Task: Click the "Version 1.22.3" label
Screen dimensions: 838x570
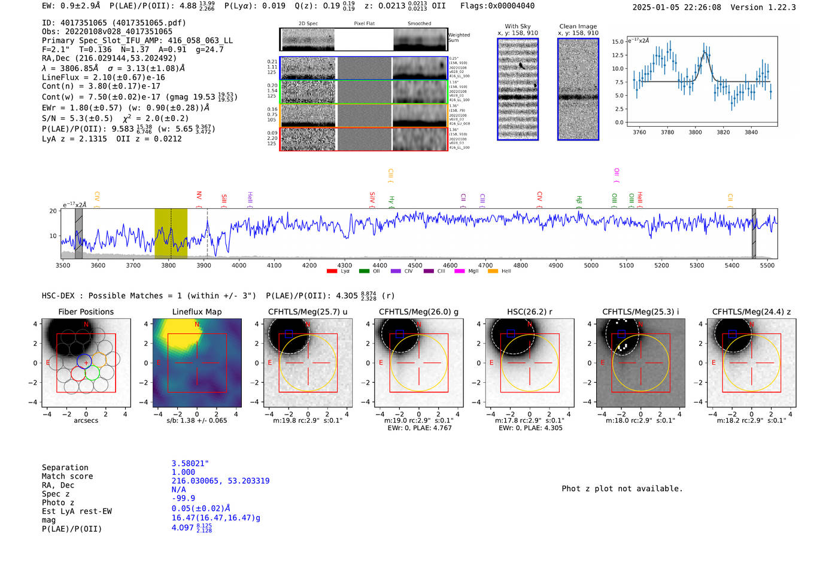Action: point(763,7)
